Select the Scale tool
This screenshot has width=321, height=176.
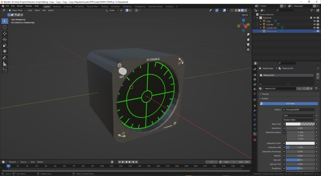[x=5, y=45]
